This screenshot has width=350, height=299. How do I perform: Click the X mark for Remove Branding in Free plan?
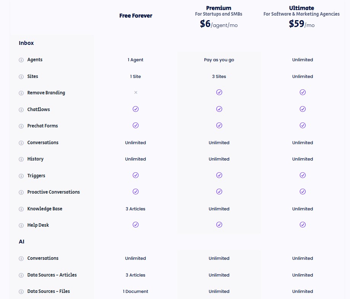click(136, 92)
